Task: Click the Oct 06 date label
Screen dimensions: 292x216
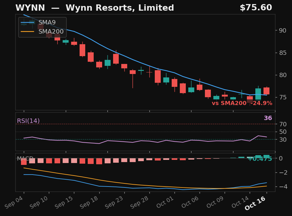Action: [x=190, y=202]
